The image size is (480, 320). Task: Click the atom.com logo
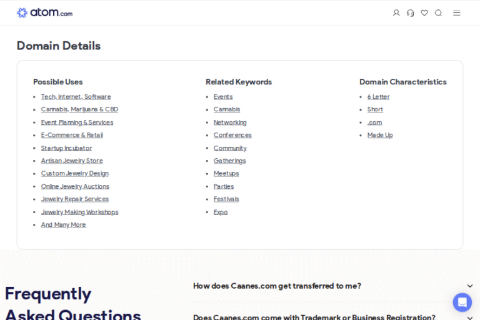[44, 12]
